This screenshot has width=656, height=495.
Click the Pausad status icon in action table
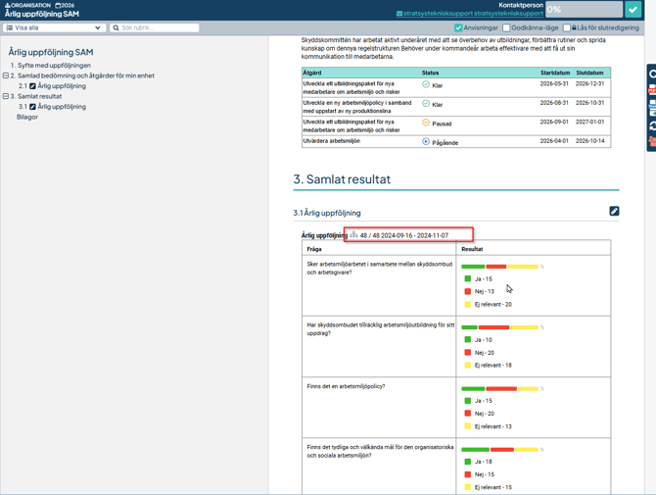point(426,123)
